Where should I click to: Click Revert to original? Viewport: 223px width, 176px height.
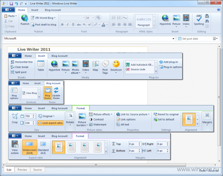166,114
